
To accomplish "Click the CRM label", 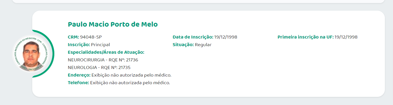I will [x=74, y=37].
